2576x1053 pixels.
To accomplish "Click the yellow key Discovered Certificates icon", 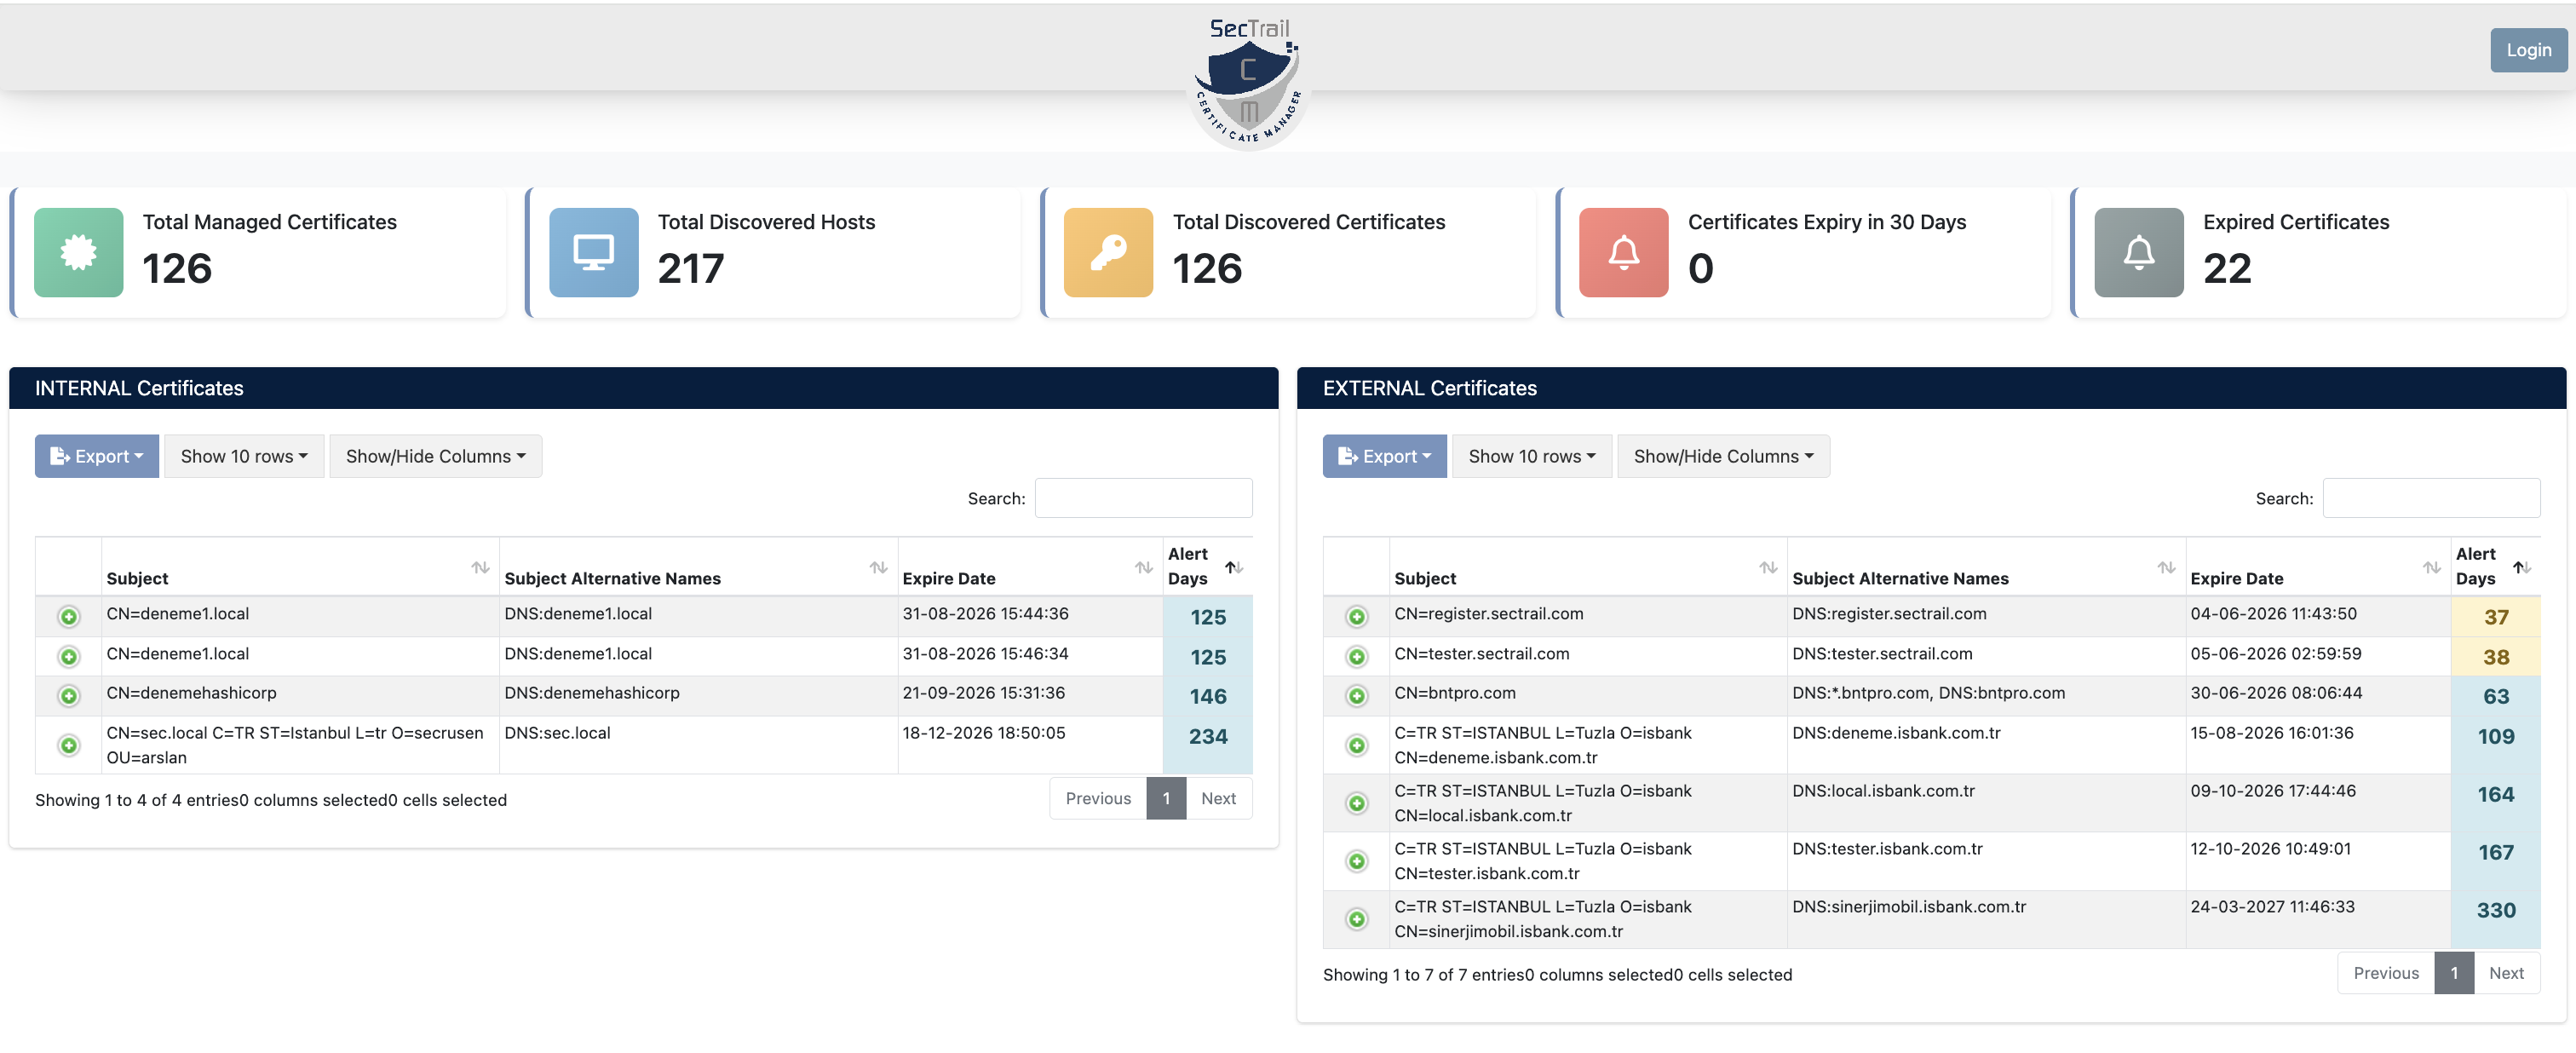I will [x=1108, y=252].
